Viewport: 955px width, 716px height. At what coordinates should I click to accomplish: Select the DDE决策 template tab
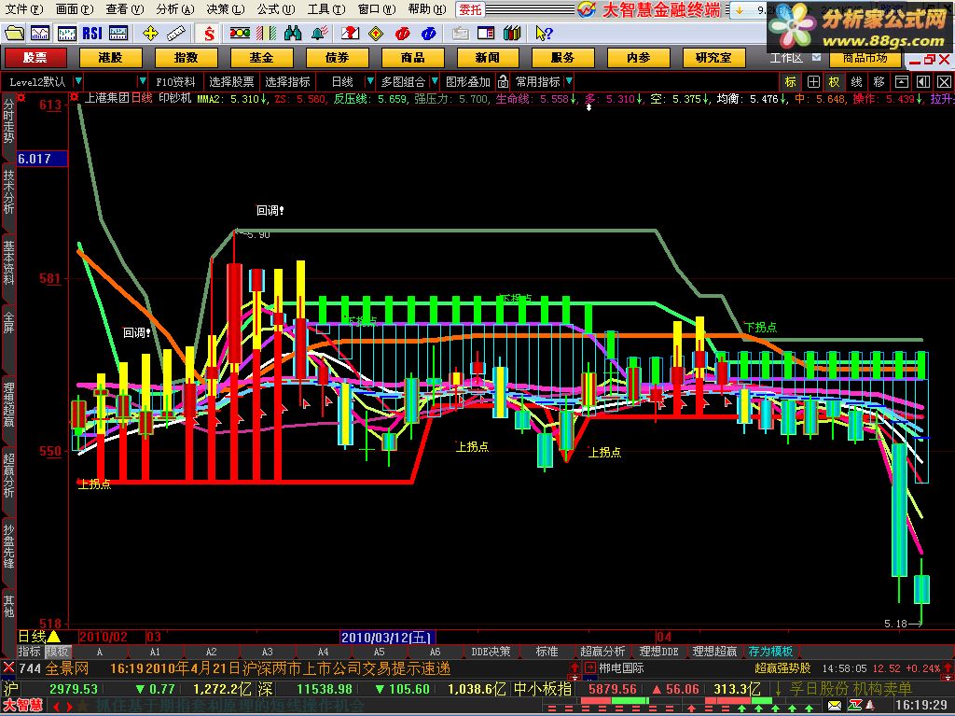(x=491, y=652)
